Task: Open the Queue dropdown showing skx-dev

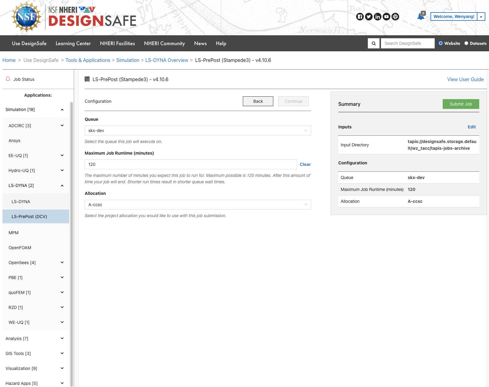Action: pyautogui.click(x=197, y=131)
